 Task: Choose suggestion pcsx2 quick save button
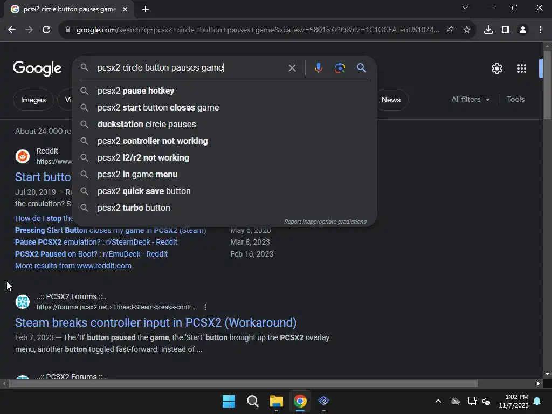point(225,191)
